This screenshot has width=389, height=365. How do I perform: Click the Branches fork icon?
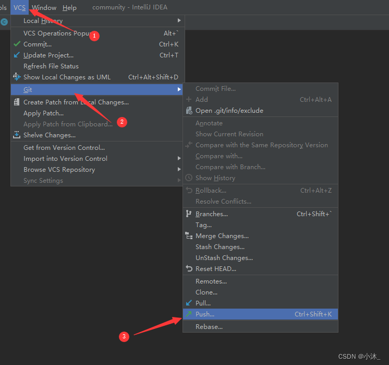click(189, 214)
